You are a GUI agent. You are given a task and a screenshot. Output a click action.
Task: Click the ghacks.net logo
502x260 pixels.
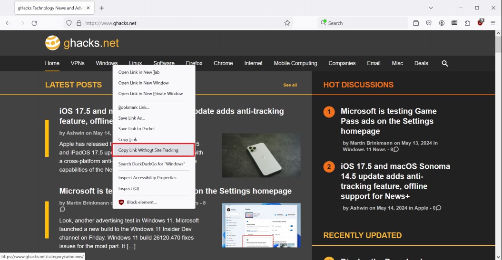[82, 43]
